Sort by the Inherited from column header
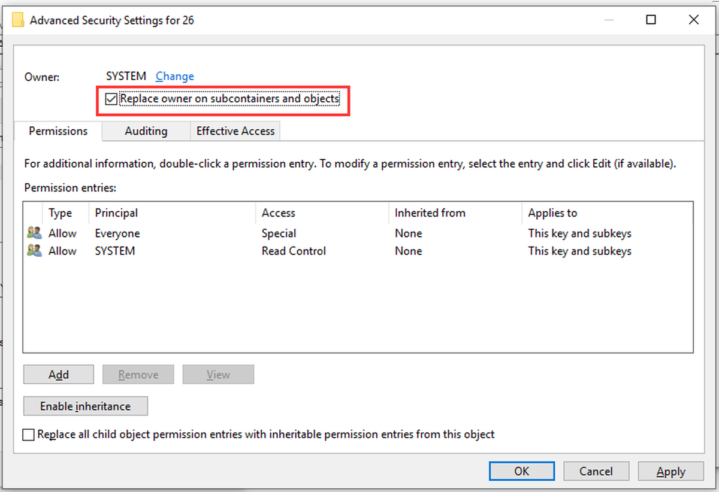This screenshot has height=492, width=719. 455,213
